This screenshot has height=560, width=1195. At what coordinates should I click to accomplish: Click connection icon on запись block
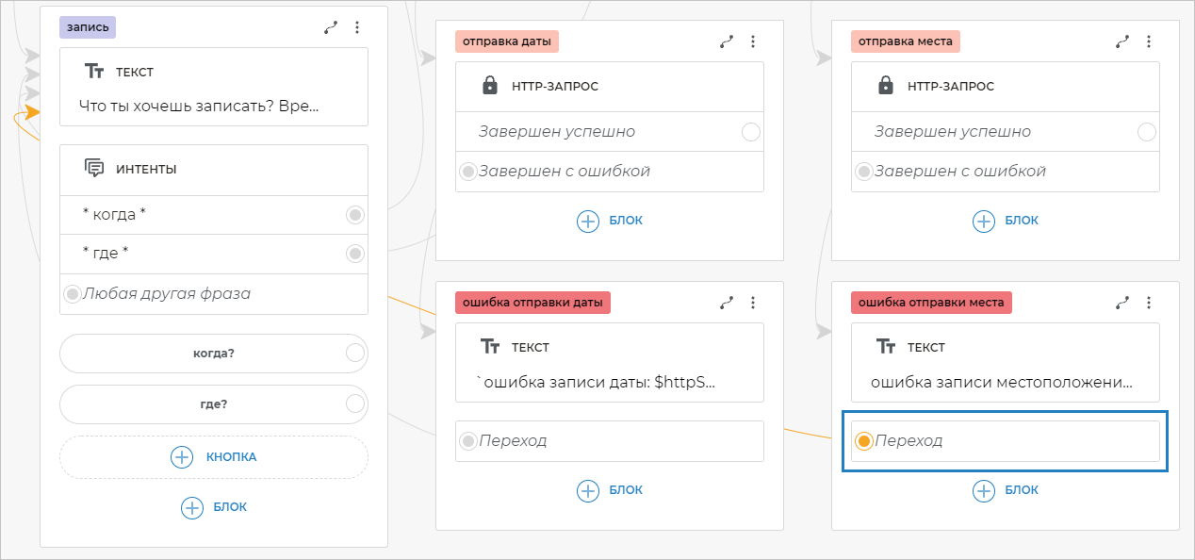(x=331, y=27)
